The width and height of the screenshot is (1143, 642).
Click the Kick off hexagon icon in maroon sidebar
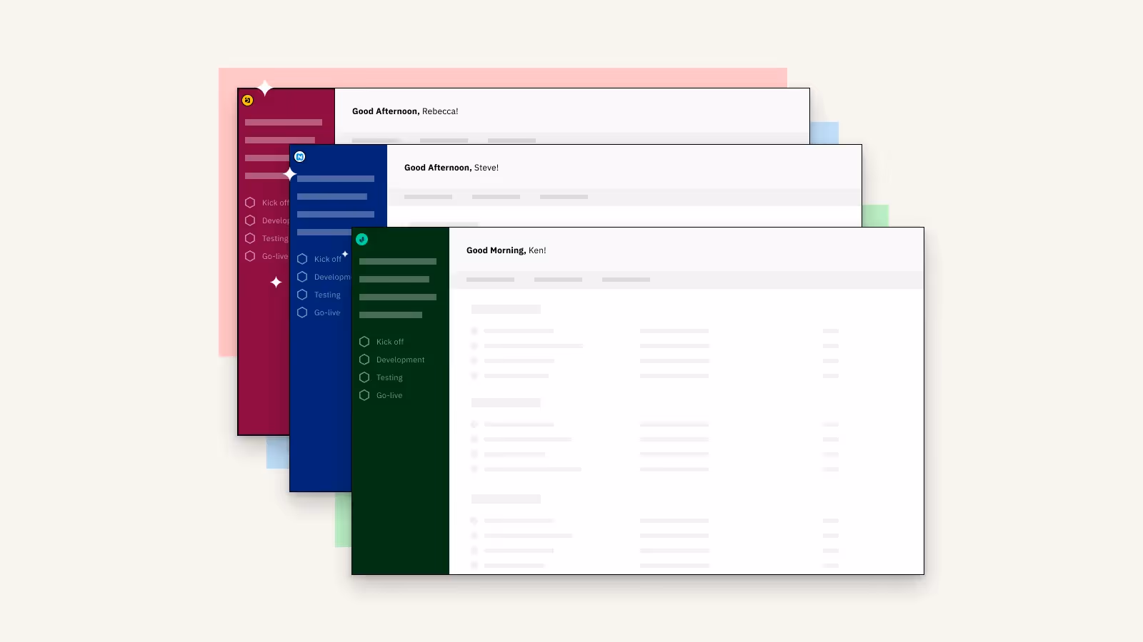click(x=250, y=203)
